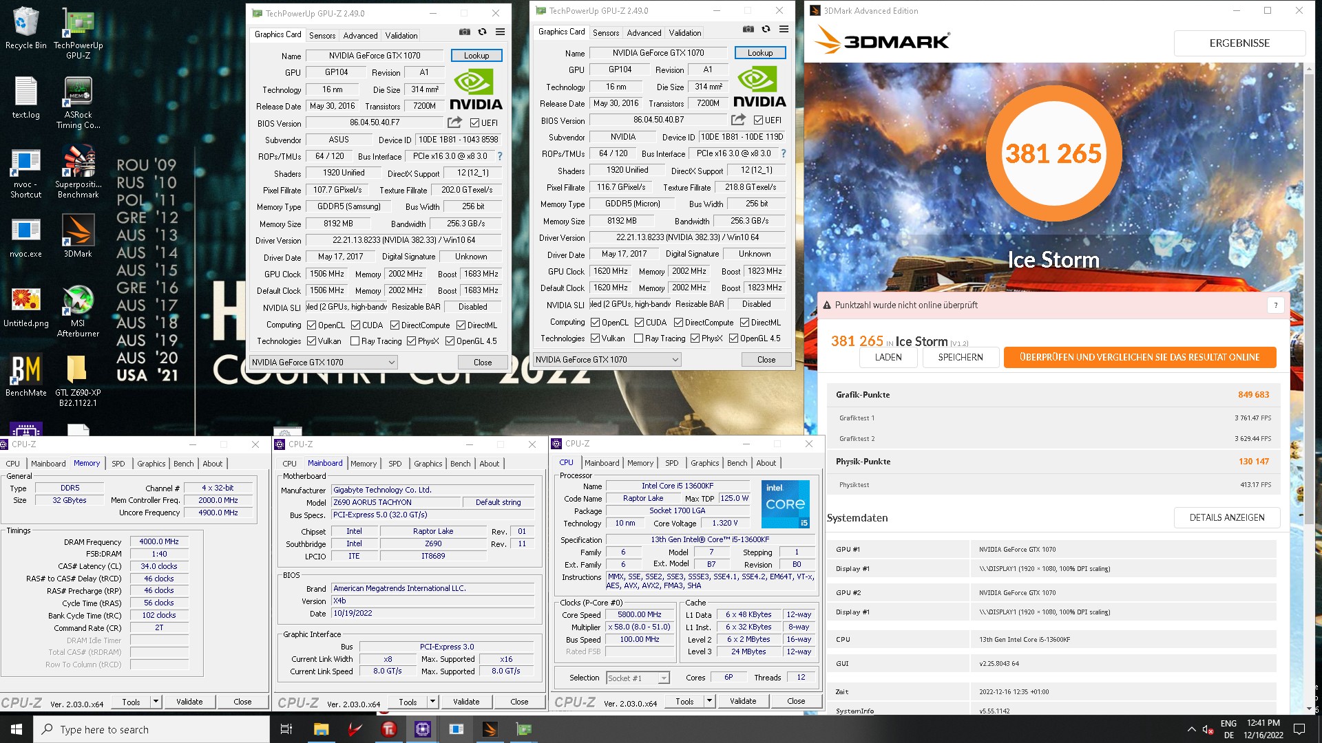The width and height of the screenshot is (1322, 743).
Task: Launch Superposition Benchmark desktop icon
Action: pos(78,173)
